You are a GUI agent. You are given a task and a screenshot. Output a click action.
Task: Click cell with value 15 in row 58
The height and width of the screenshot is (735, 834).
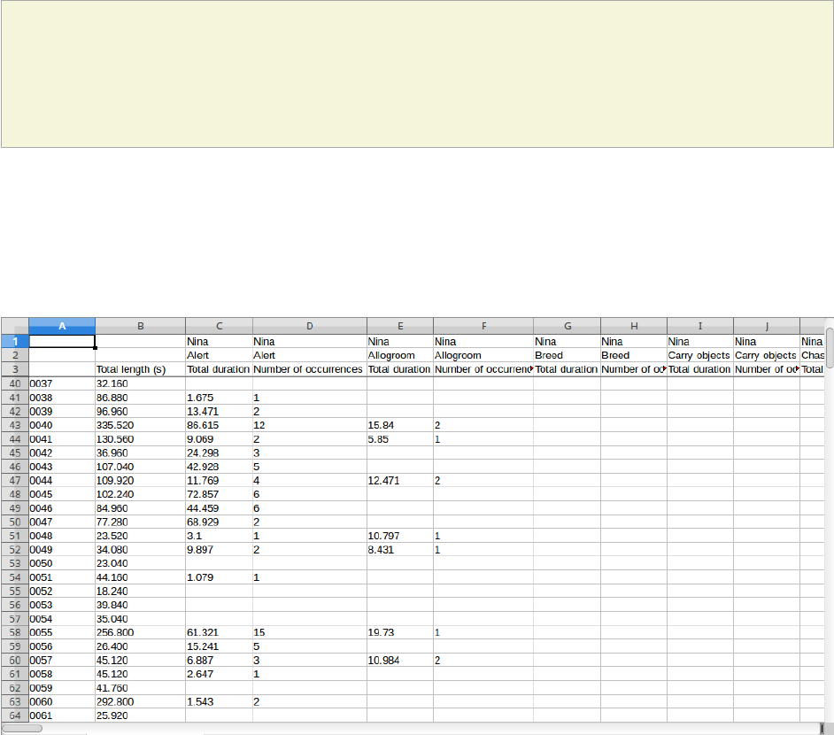click(x=310, y=632)
